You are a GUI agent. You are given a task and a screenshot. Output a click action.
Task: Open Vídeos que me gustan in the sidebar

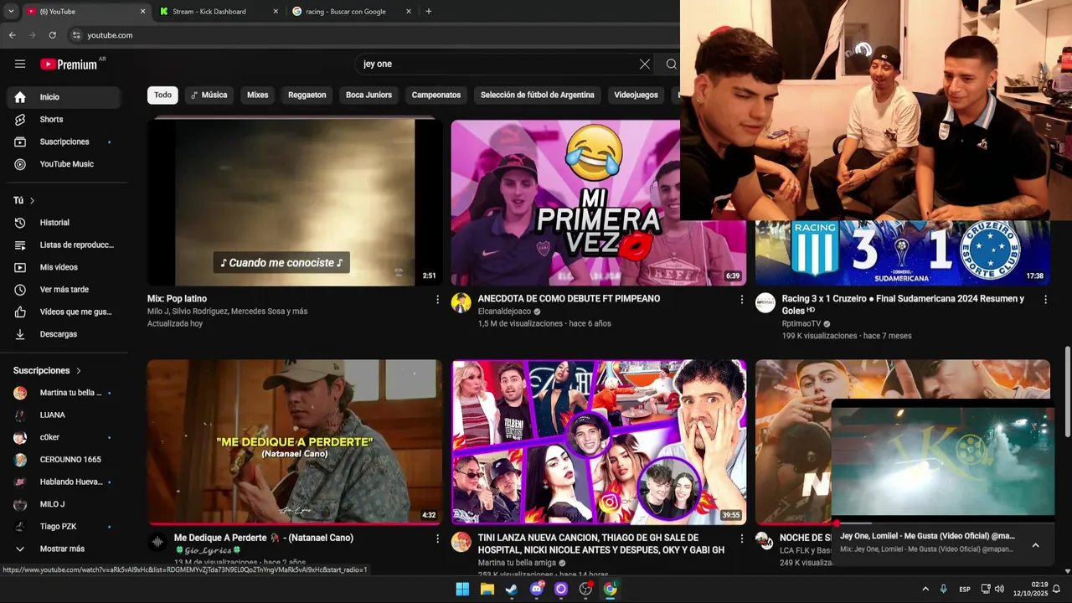[64, 312]
